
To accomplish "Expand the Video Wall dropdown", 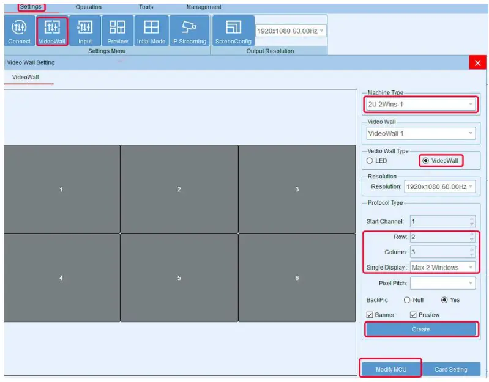I will coord(420,134).
